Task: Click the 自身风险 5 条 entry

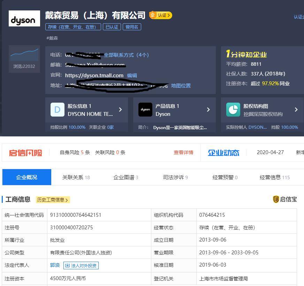Action: pyautogui.click(x=75, y=152)
